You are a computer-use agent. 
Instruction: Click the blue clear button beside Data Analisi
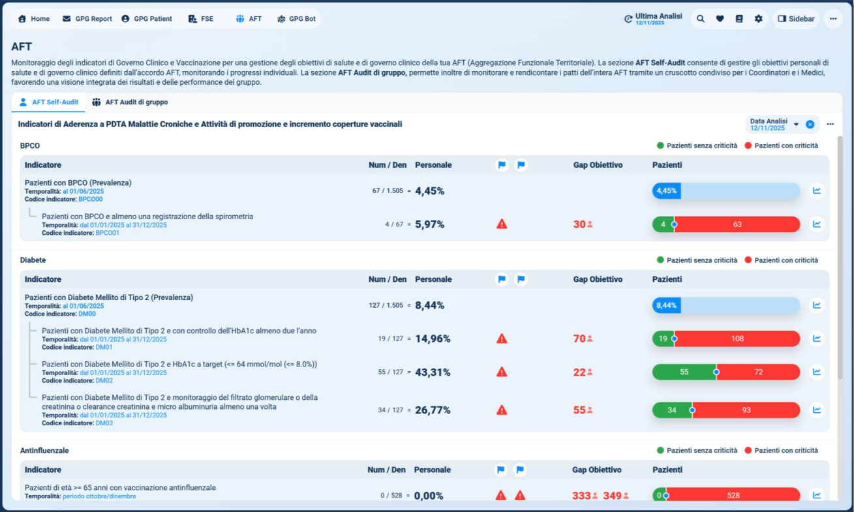pos(810,124)
